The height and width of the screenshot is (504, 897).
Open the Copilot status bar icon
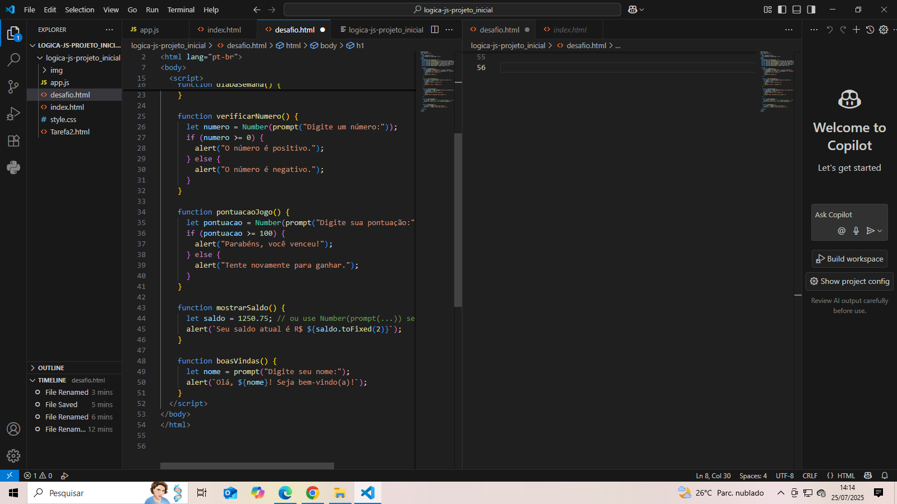[868, 475]
